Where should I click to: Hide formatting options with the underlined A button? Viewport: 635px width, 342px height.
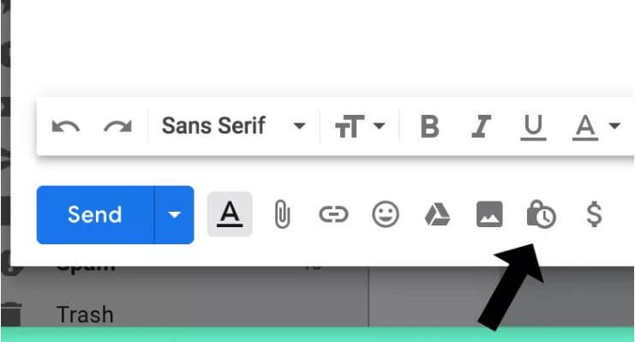(x=230, y=214)
